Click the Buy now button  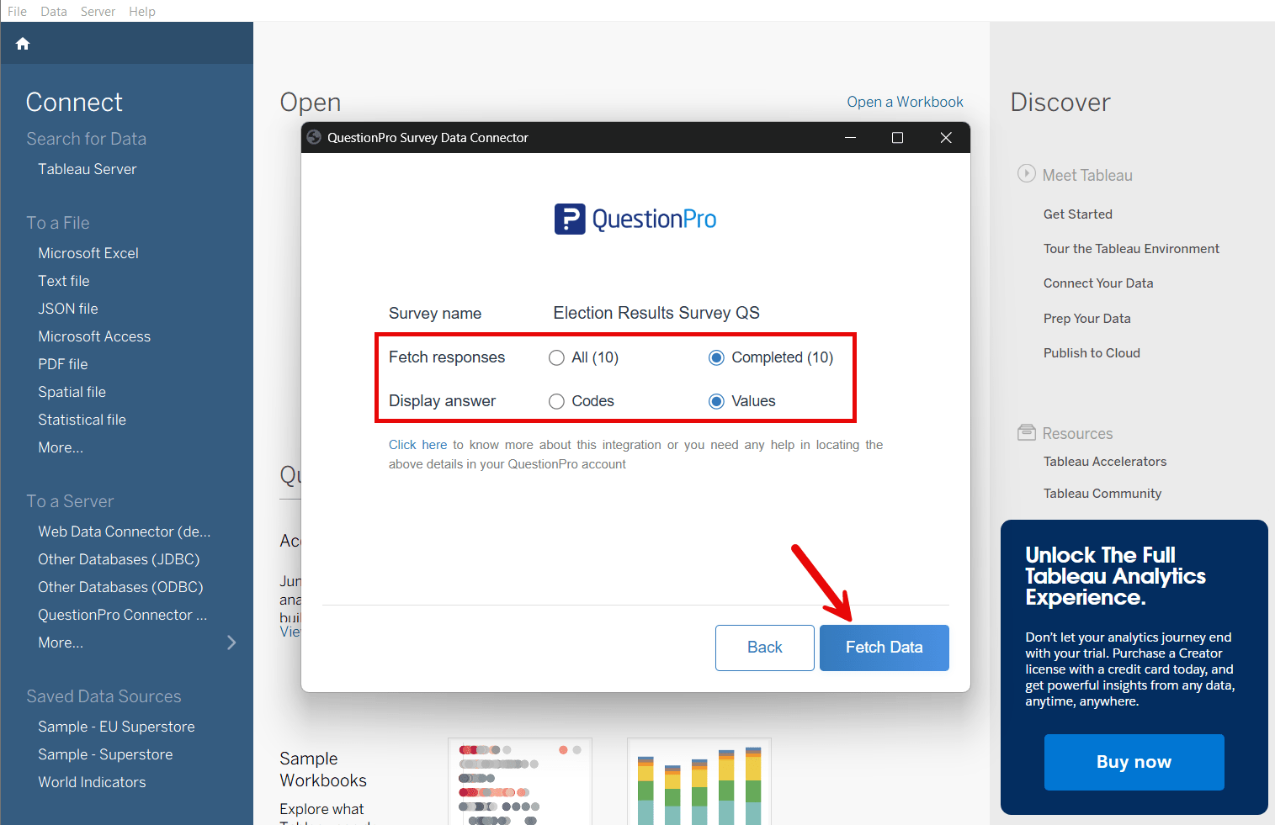(1134, 762)
